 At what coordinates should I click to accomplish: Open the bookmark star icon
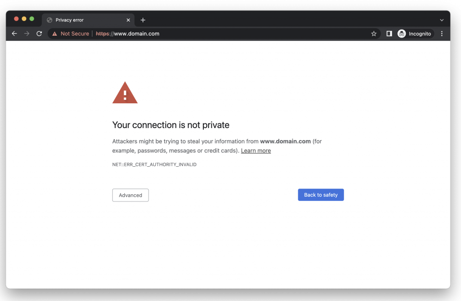[373, 33]
